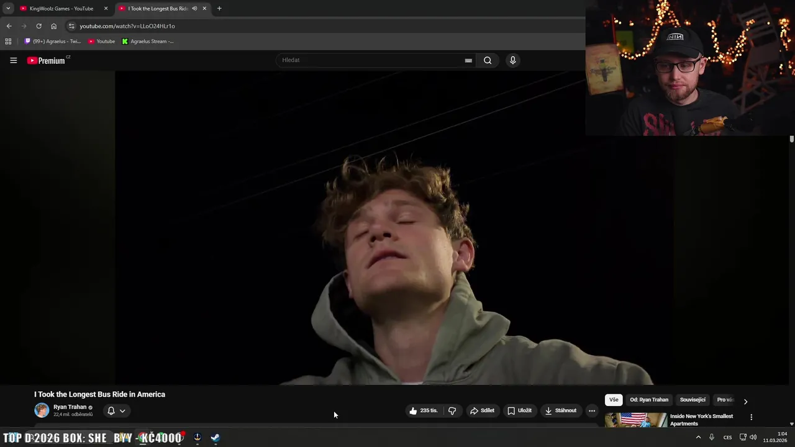Select the Od: Ryan Trahan chip
The width and height of the screenshot is (795, 447).
click(x=649, y=400)
